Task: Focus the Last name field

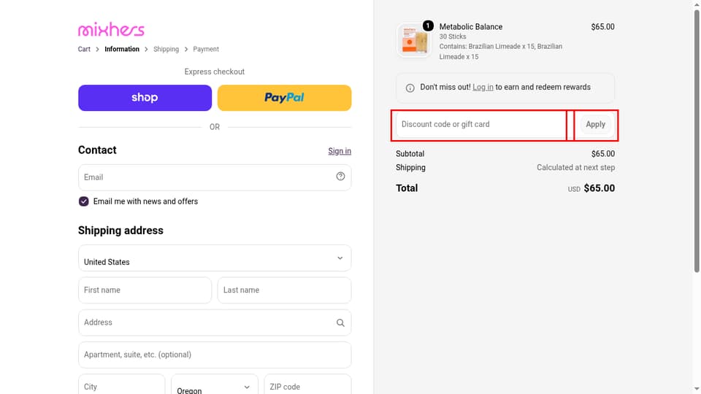Action: click(x=284, y=290)
